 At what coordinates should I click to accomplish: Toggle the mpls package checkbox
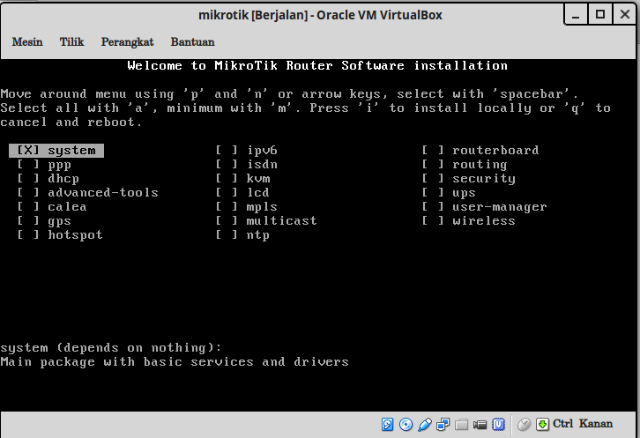coord(227,206)
